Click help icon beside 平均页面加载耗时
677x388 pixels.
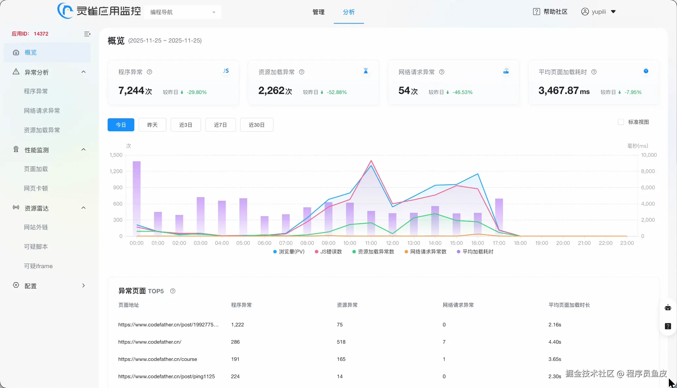tap(594, 72)
